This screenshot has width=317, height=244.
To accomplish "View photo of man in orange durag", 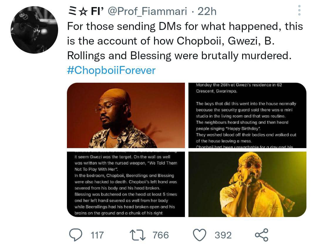I will (x=126, y=115).
